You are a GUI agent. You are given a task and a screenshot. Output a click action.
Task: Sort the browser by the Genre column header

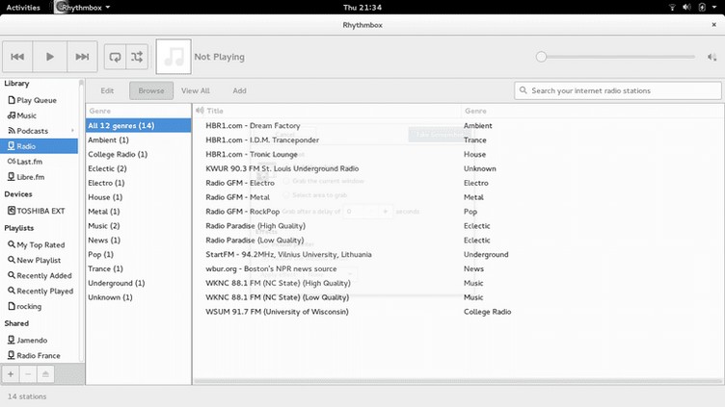[x=138, y=111]
